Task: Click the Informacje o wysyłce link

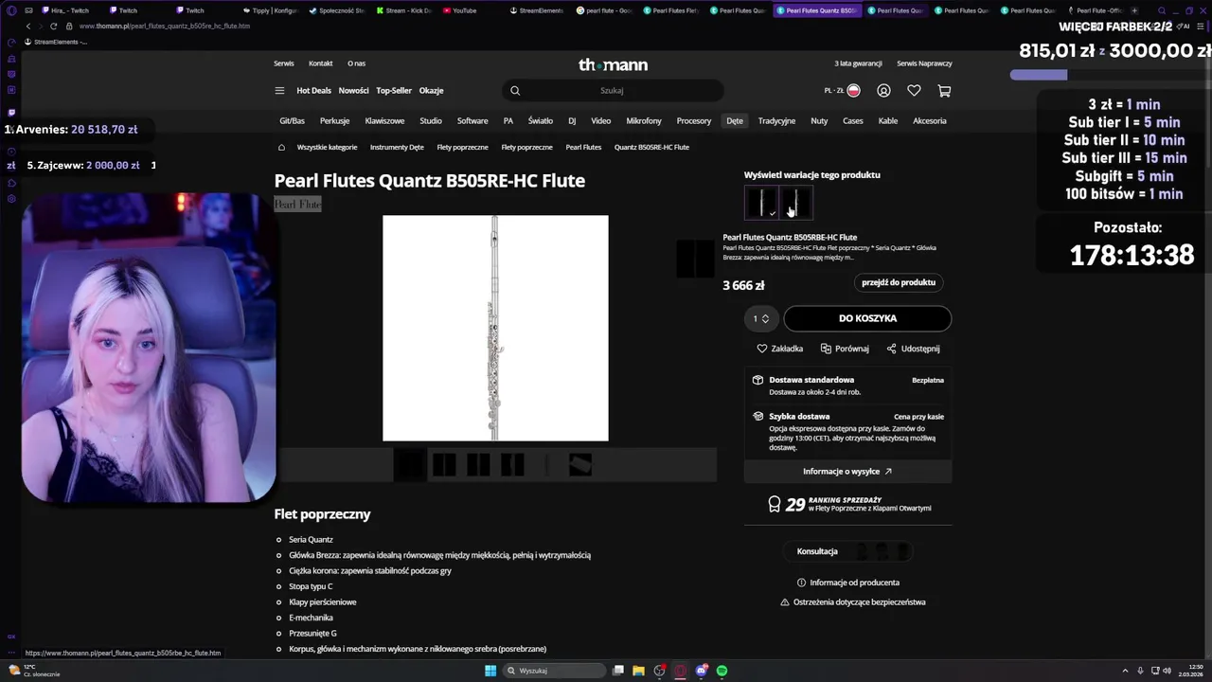Action: point(847,472)
